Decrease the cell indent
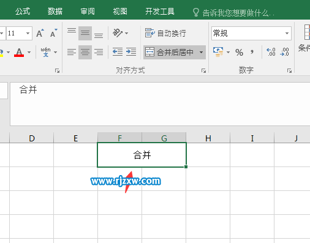 (118, 52)
